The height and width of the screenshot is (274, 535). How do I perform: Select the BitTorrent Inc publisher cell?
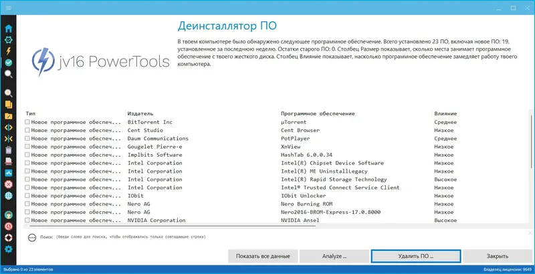coord(150,122)
